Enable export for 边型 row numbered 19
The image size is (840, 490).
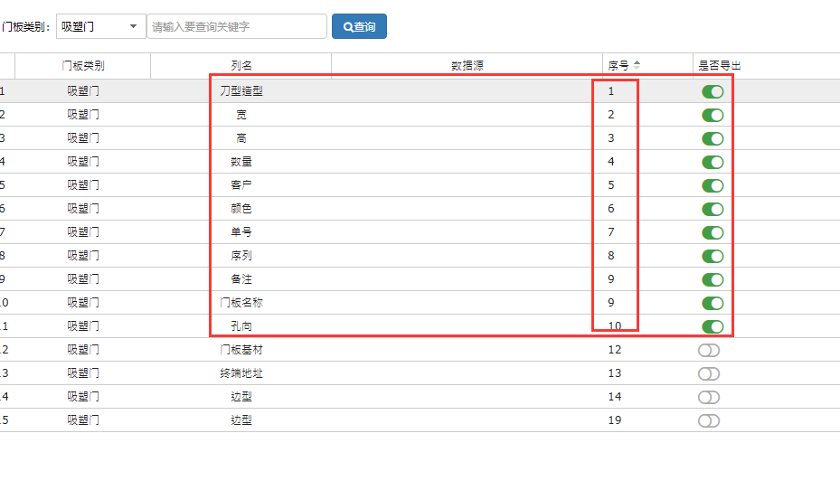pyautogui.click(x=709, y=421)
